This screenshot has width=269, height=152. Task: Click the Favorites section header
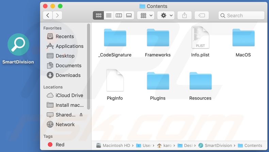52,28
